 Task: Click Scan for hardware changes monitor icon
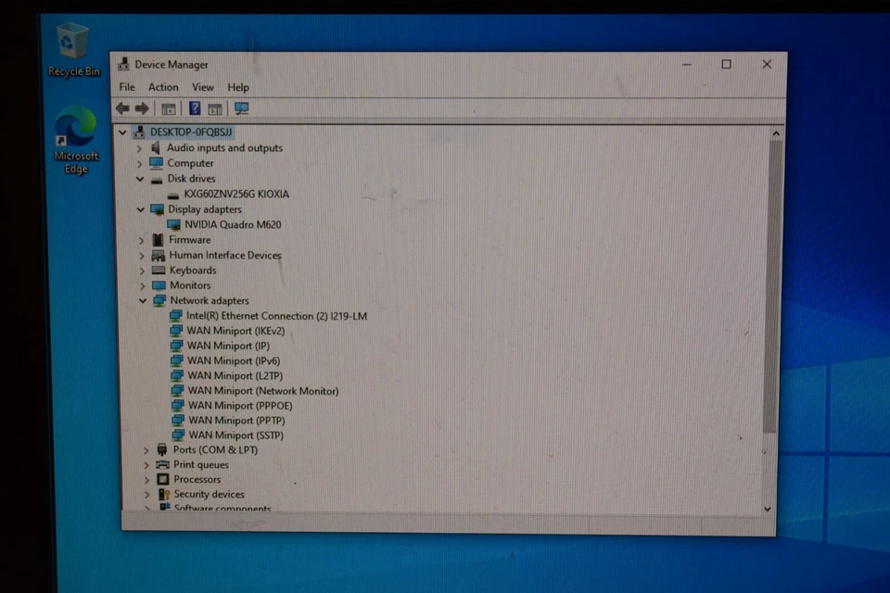click(x=242, y=108)
